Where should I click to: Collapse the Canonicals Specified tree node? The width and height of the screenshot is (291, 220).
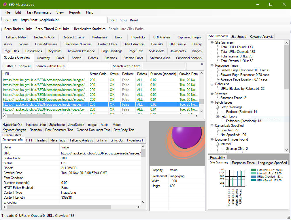(212, 126)
